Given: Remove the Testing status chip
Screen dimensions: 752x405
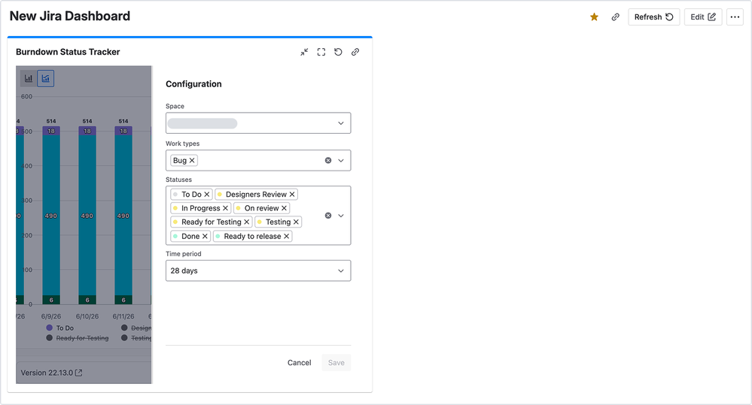Looking at the screenshot, I should pos(296,222).
